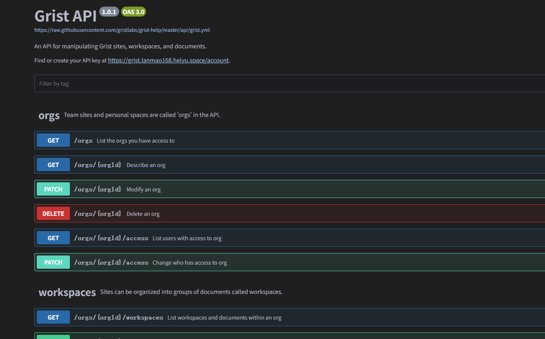Click the OAS 3.0 badge
Image resolution: width=545 pixels, height=339 pixels.
click(134, 12)
